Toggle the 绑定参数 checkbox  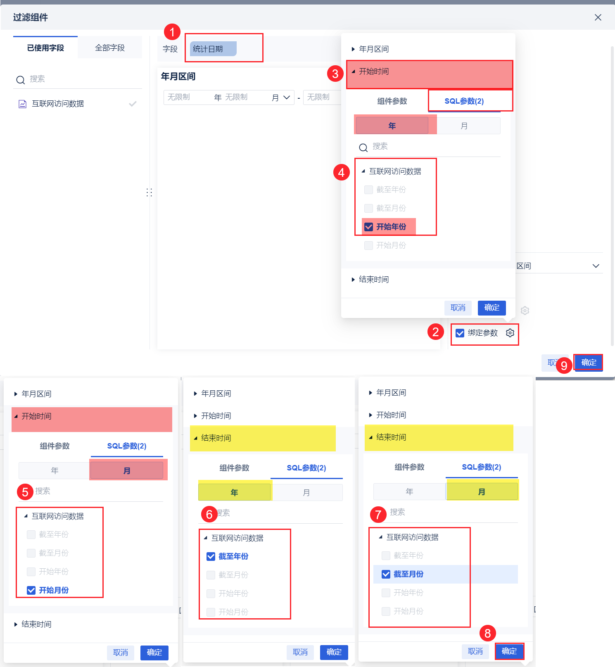coord(460,333)
